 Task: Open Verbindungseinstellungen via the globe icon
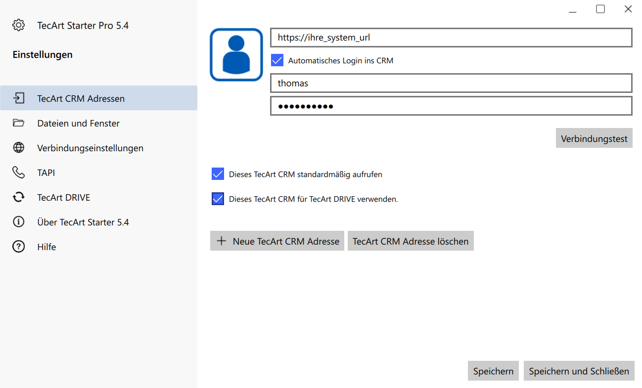click(19, 148)
